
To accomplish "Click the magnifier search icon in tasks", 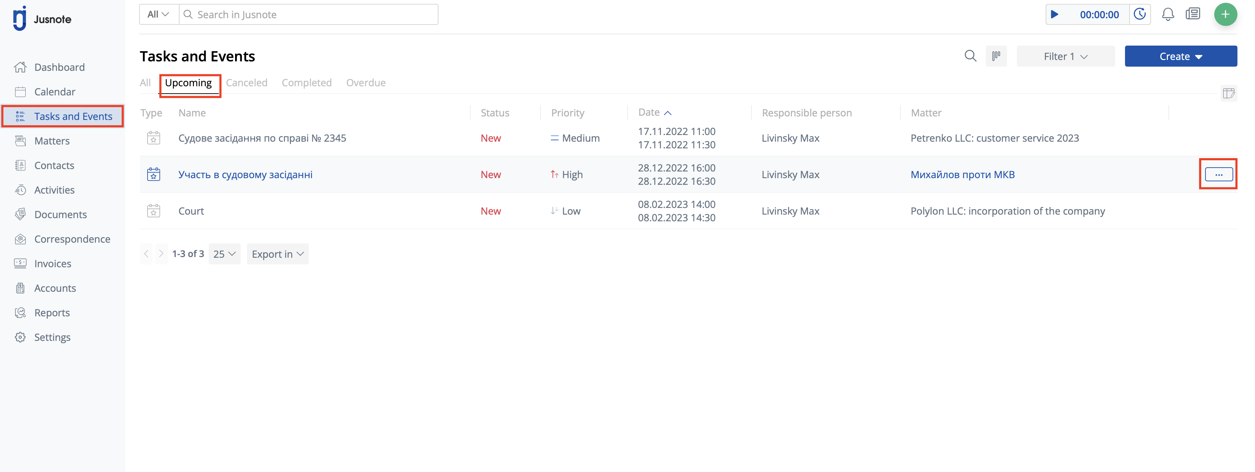I will [x=970, y=56].
